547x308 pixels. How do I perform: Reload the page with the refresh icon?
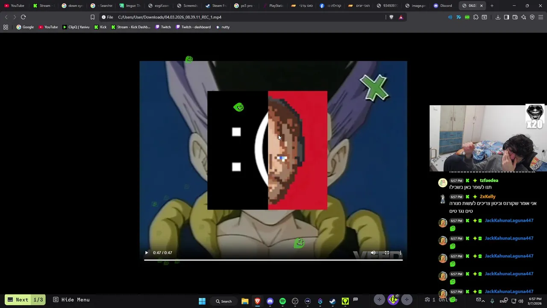(23, 17)
